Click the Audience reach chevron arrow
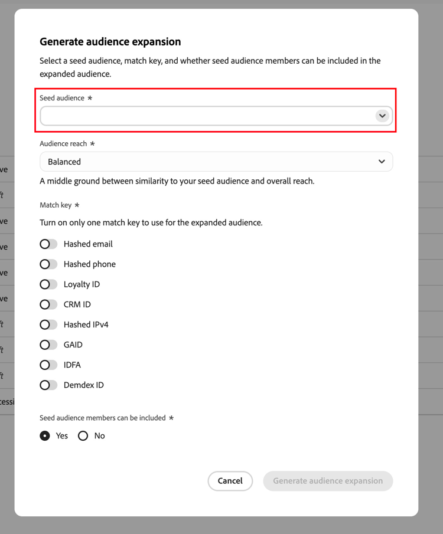The height and width of the screenshot is (534, 443). [x=382, y=162]
